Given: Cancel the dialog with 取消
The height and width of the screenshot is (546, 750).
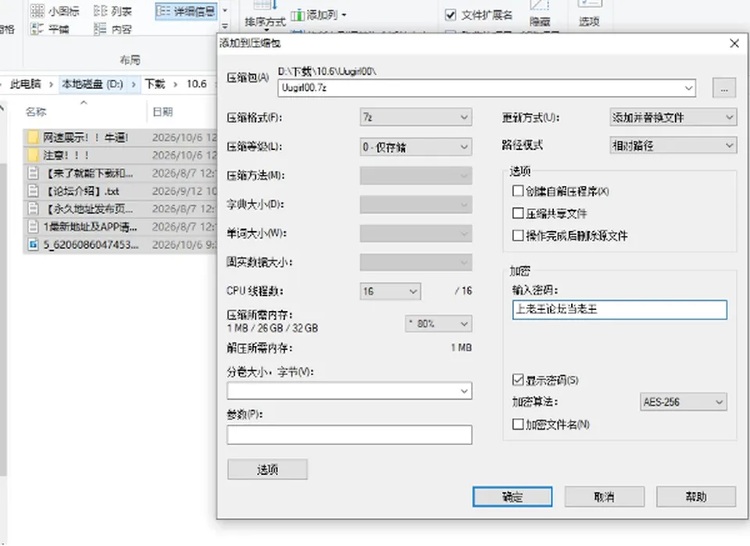Looking at the screenshot, I should tap(604, 497).
